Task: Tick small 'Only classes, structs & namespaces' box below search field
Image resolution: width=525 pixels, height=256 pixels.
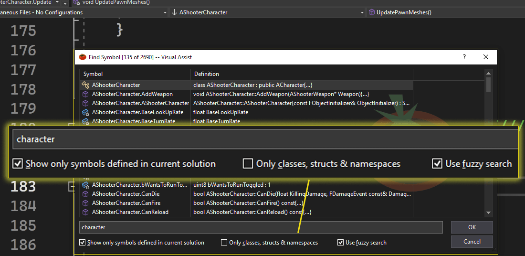Action: pyautogui.click(x=224, y=243)
